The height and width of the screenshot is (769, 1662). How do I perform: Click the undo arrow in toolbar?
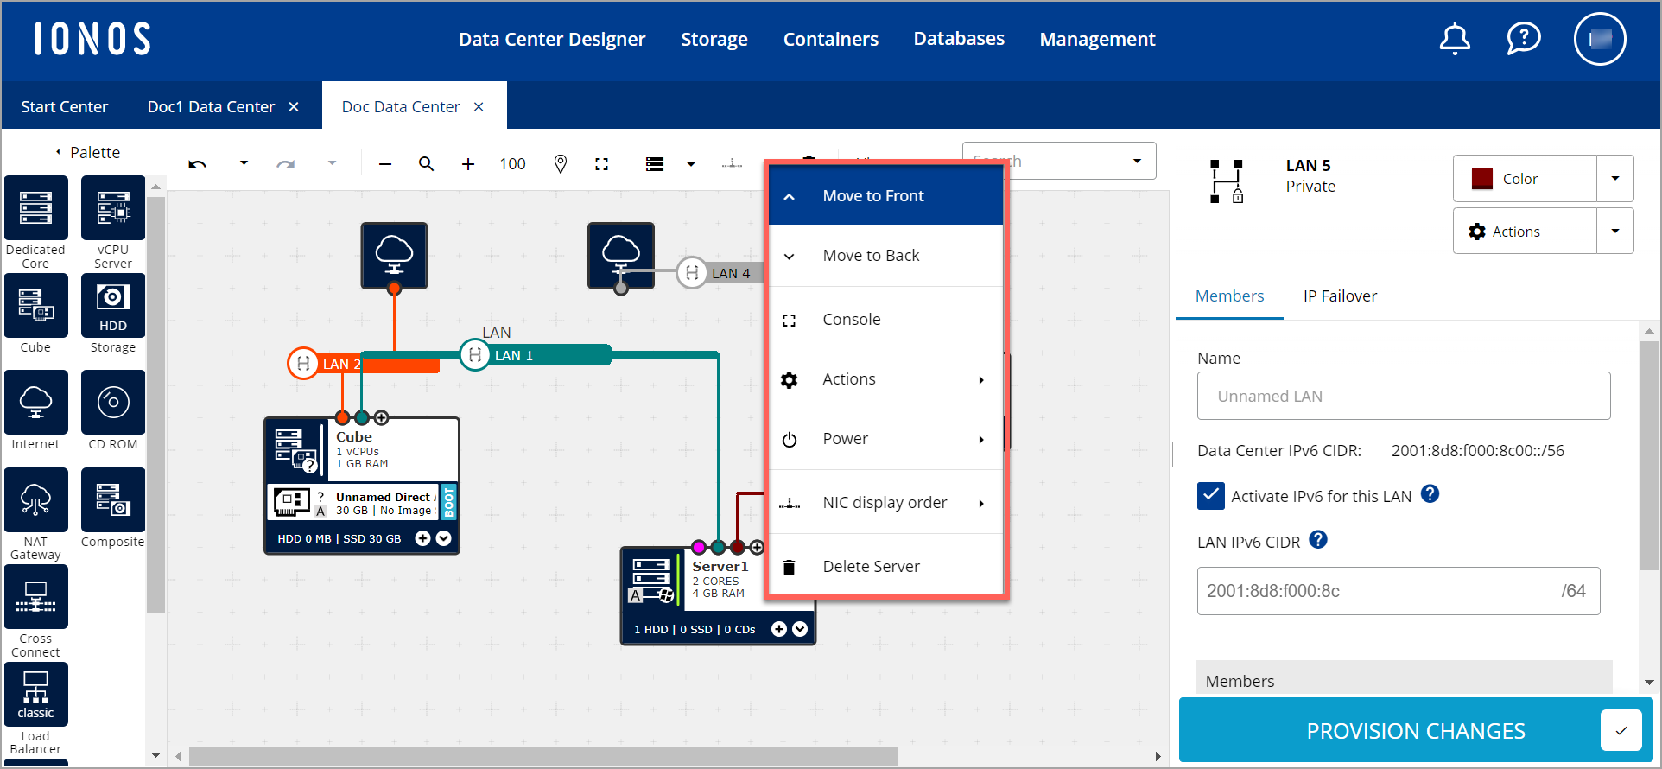click(198, 163)
